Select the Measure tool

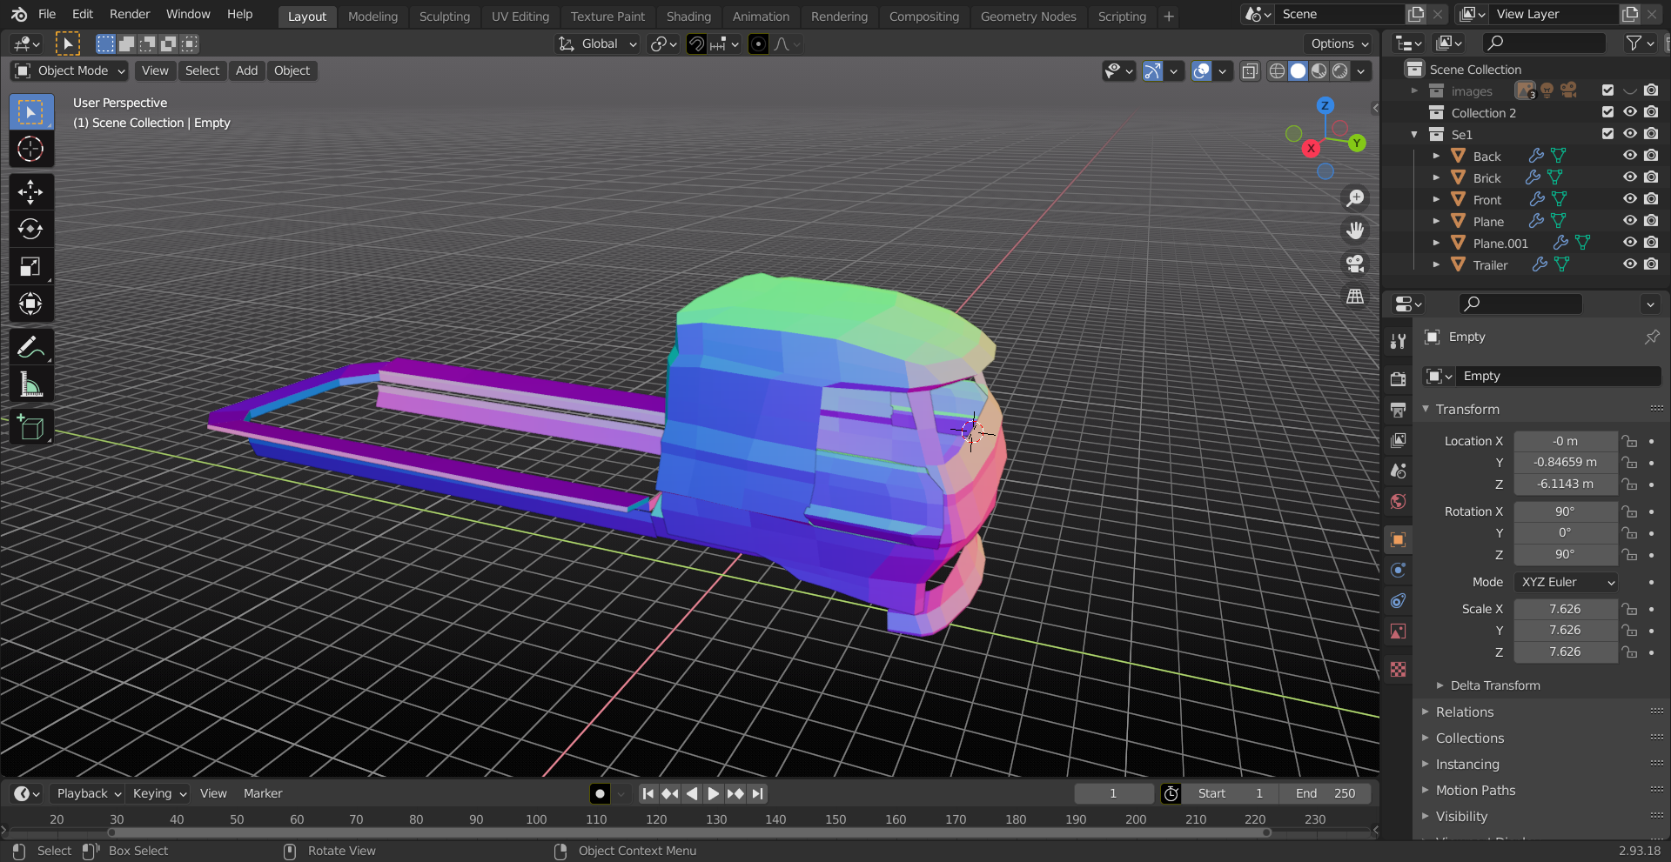click(30, 384)
